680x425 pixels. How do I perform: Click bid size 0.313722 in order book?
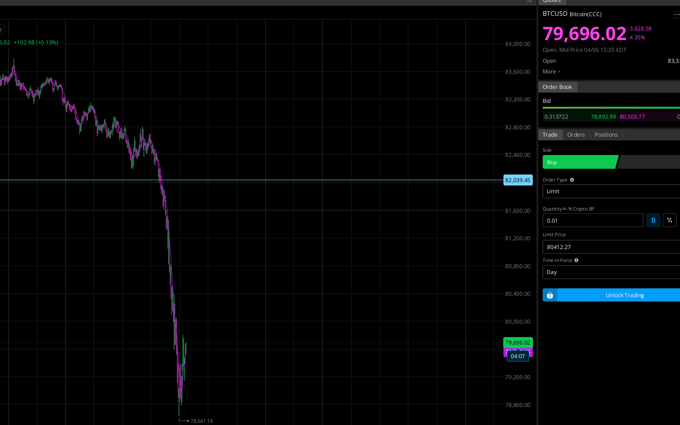556,117
